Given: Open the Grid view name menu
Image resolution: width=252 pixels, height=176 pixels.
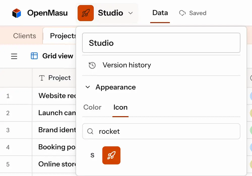Looking at the screenshot, I should tap(58, 56).
